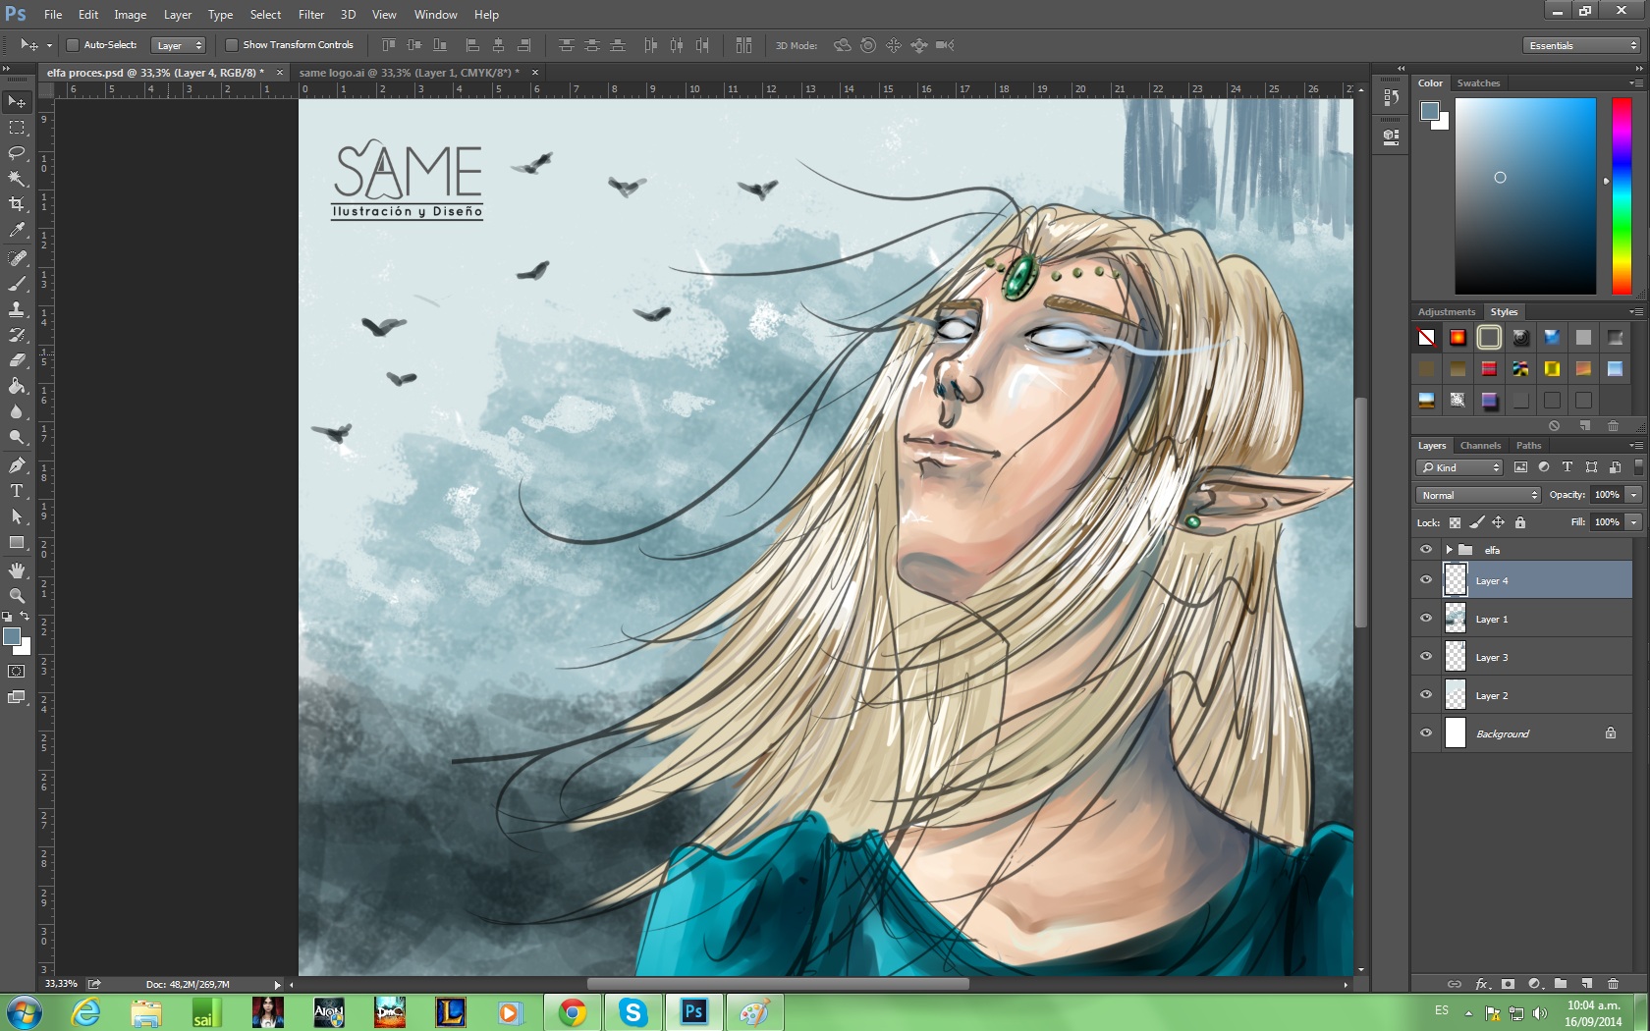Click the foreground color swatch in toolbox
Viewport: 1650px width, 1031px height.
pyautogui.click(x=12, y=636)
